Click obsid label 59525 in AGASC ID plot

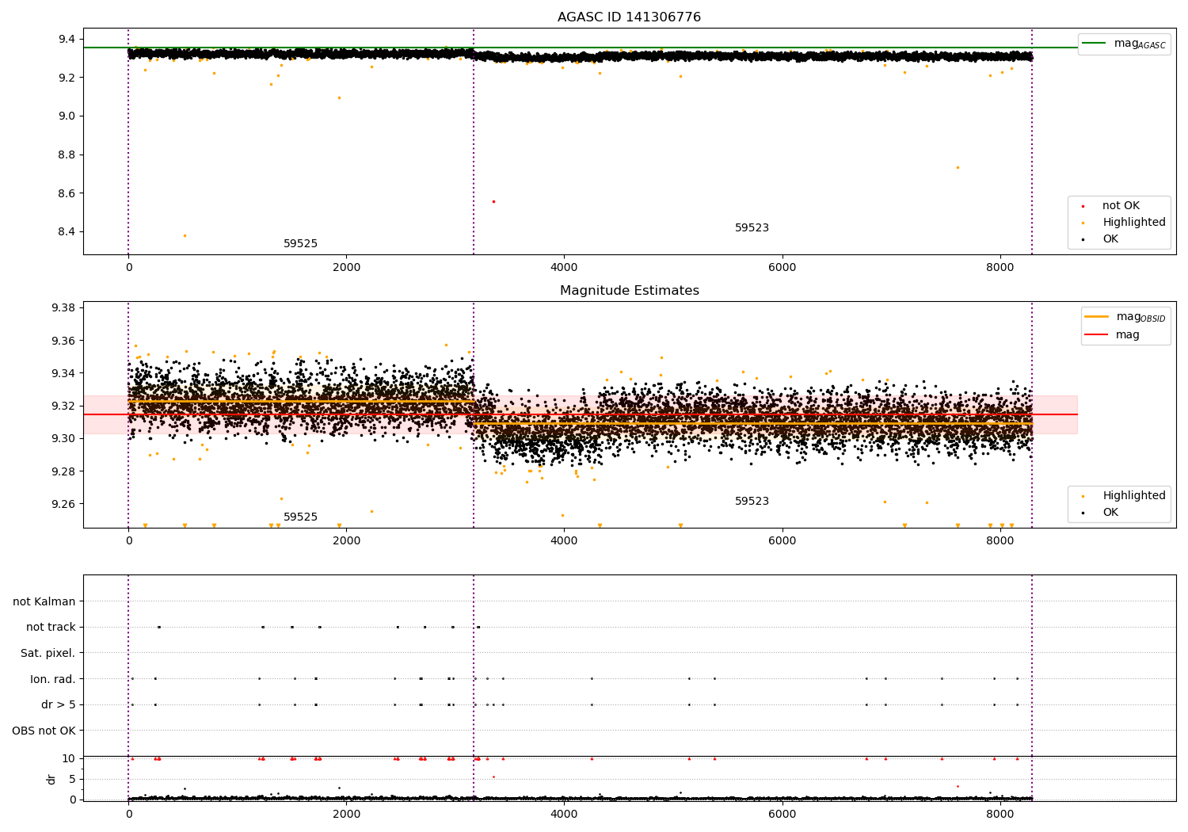tap(300, 244)
